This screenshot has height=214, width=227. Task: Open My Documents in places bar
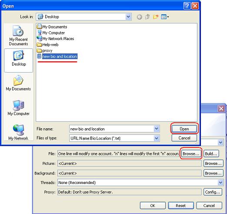18,83
